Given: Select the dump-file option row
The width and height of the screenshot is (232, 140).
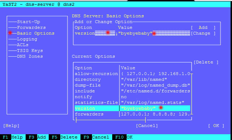Looking at the screenshot, I should [132, 85].
